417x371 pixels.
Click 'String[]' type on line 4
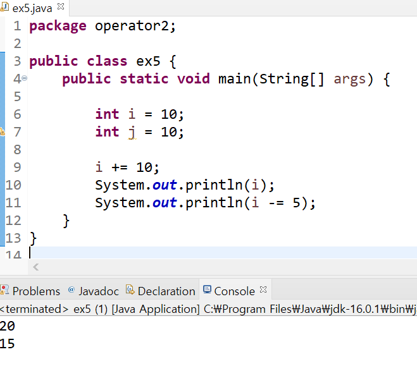[x=292, y=79]
